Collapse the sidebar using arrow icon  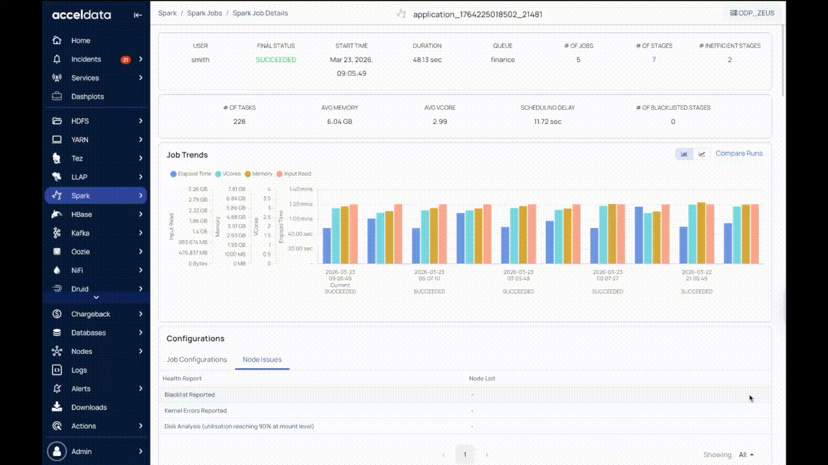coord(138,15)
